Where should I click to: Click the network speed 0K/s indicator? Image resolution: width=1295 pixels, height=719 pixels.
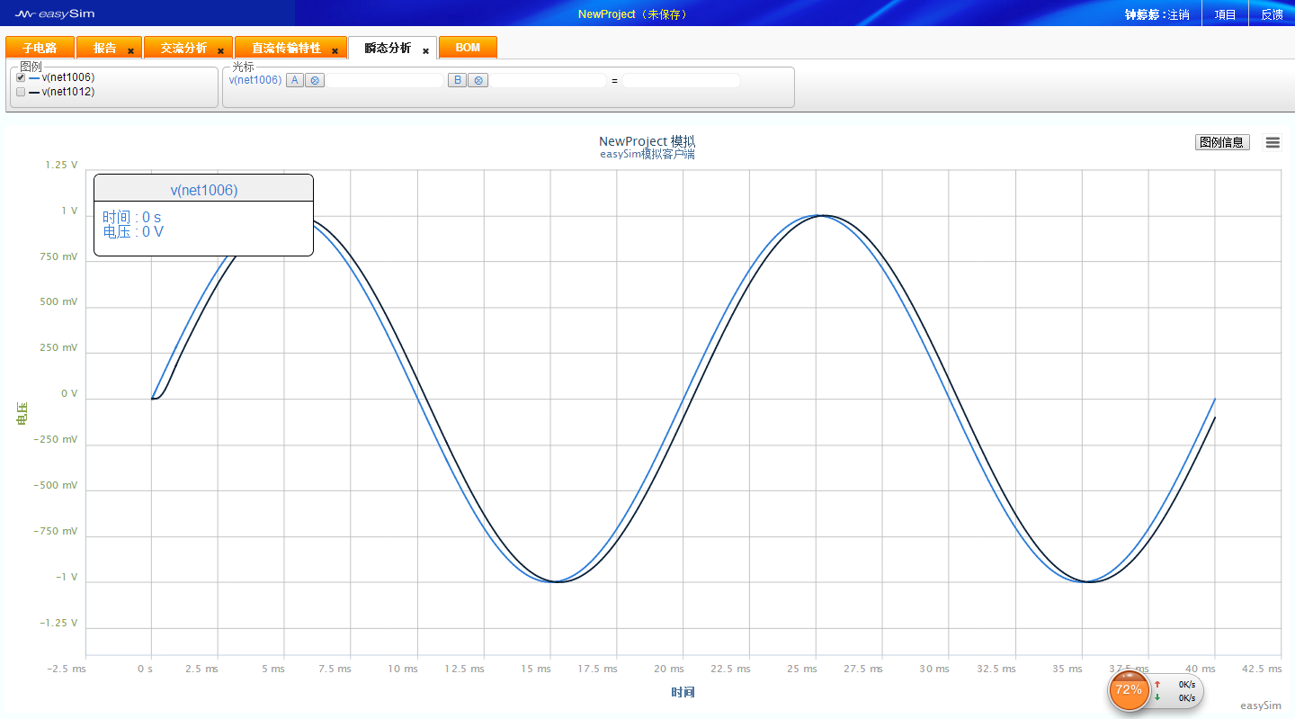pos(1176,691)
